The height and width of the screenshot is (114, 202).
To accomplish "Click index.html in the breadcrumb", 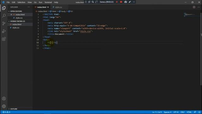I will click(x=43, y=11).
